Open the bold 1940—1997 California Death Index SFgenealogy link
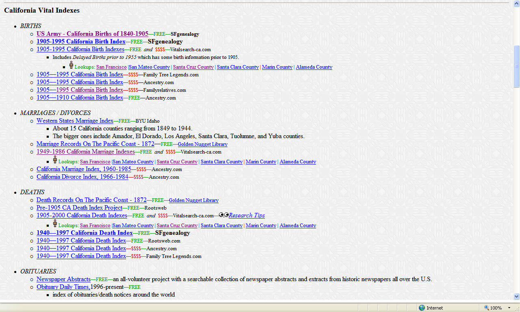 pos(84,233)
